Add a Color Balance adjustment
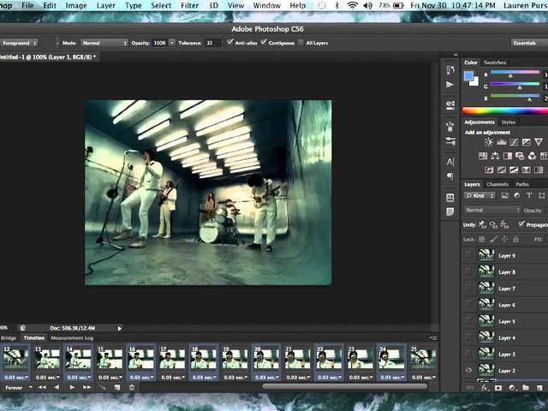 [x=495, y=156]
